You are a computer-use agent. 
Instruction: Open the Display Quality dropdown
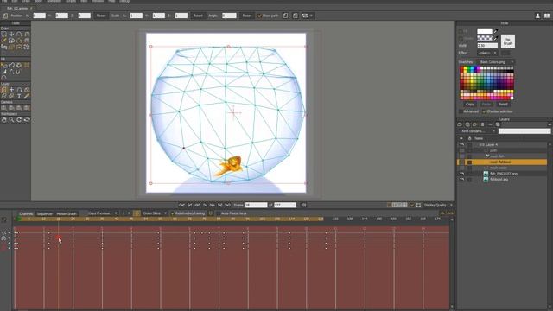click(x=438, y=205)
